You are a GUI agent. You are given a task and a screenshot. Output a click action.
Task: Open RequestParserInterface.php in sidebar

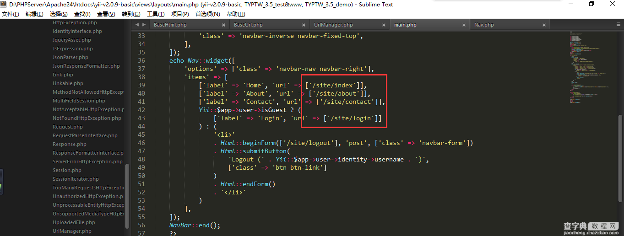point(85,135)
